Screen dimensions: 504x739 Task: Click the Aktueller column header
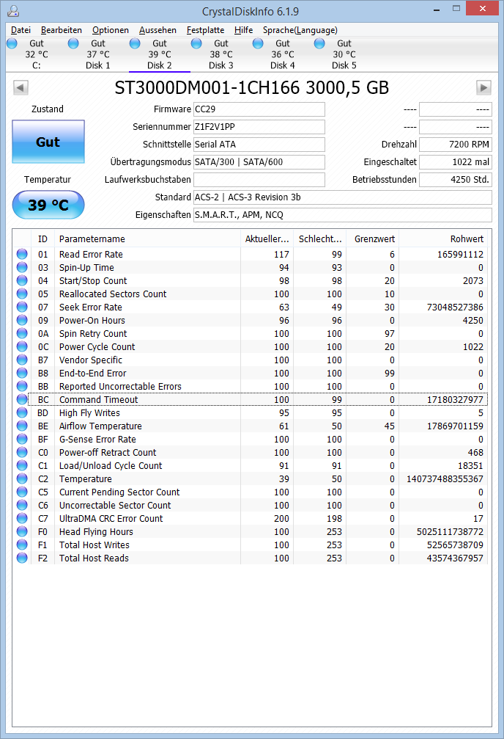point(267,239)
